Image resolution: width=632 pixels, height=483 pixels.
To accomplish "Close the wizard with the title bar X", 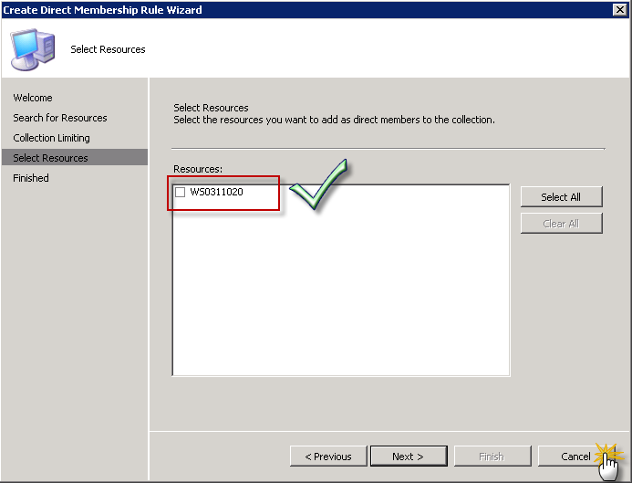I will 619,9.
